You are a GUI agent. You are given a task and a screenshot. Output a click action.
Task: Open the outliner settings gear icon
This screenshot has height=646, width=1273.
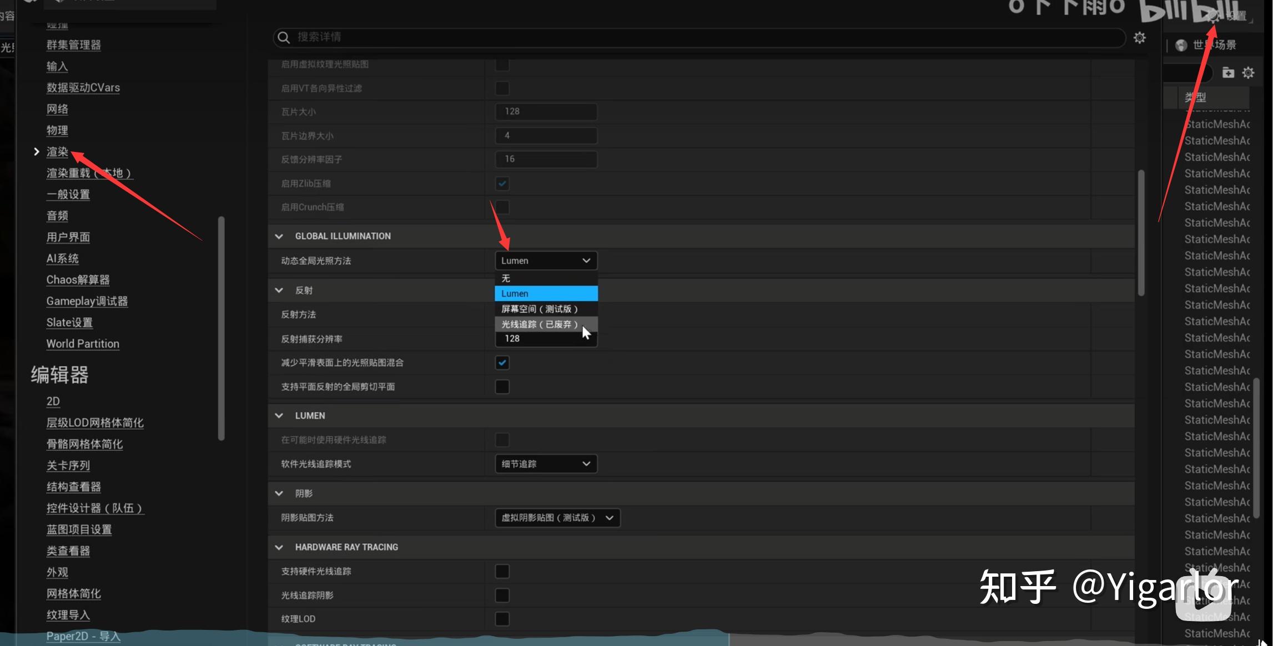pyautogui.click(x=1248, y=73)
